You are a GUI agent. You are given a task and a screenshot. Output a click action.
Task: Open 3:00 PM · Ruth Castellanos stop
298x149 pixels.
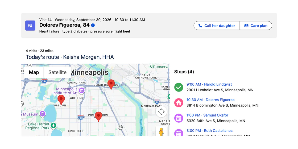click(209, 131)
